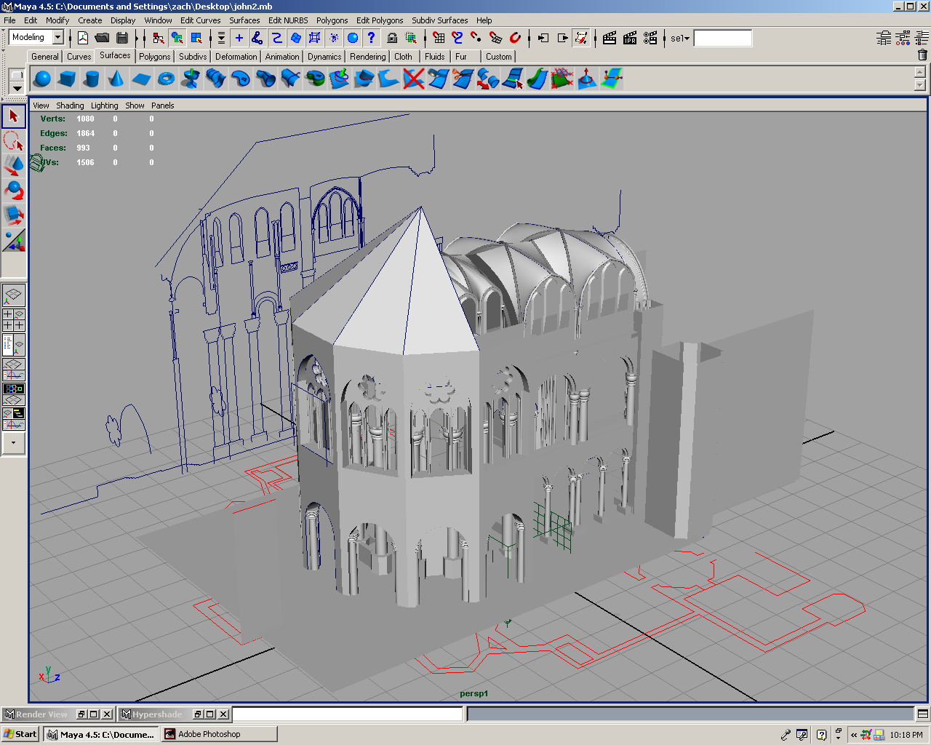Open the viewport Shading menu
The height and width of the screenshot is (745, 931).
tap(70, 105)
